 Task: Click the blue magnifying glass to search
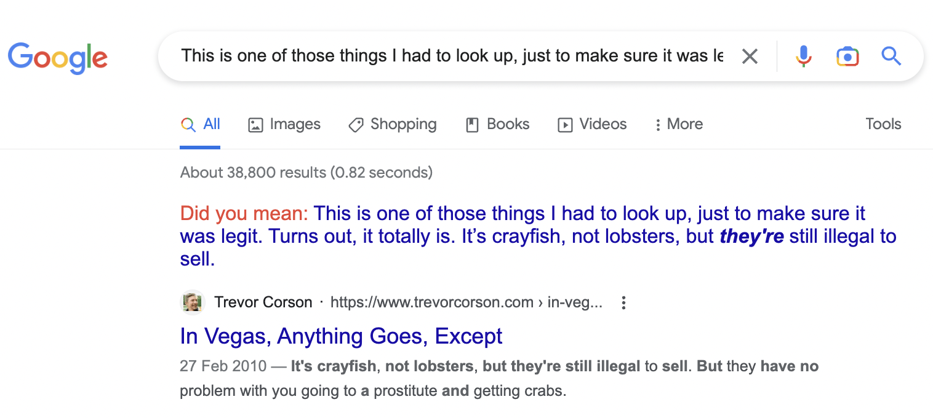(x=891, y=56)
